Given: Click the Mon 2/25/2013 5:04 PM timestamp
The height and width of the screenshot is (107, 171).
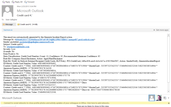Looking at the screenshot, I should coord(26,6).
